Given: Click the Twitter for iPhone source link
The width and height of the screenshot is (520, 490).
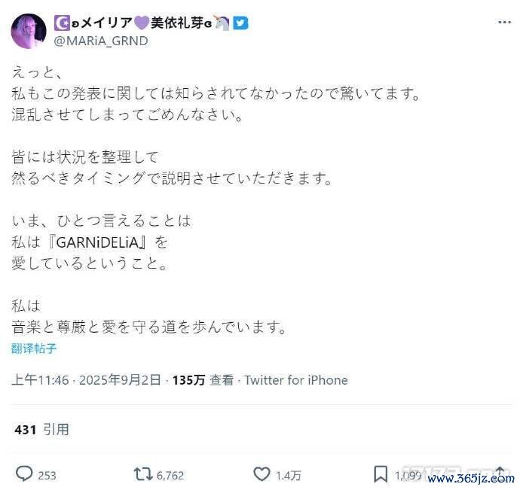Looking at the screenshot, I should pos(296,380).
